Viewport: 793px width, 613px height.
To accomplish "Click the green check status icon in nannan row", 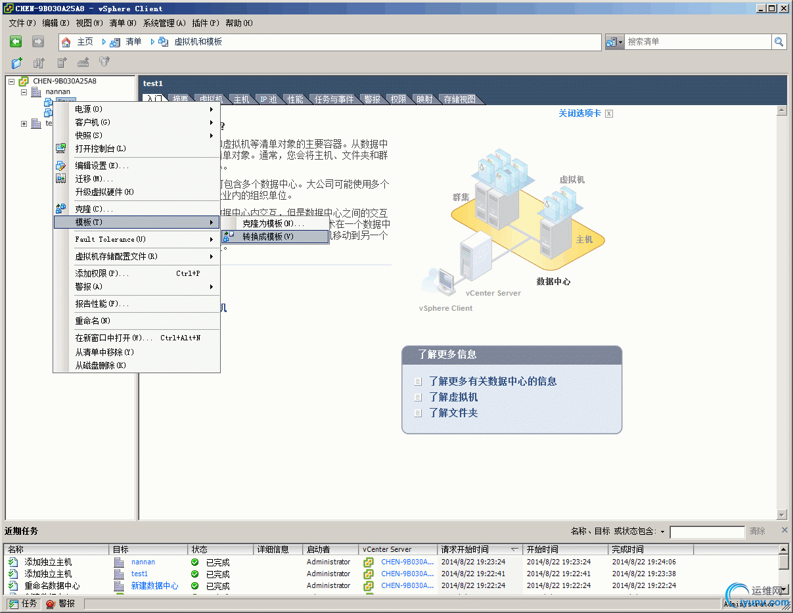I will pos(194,562).
